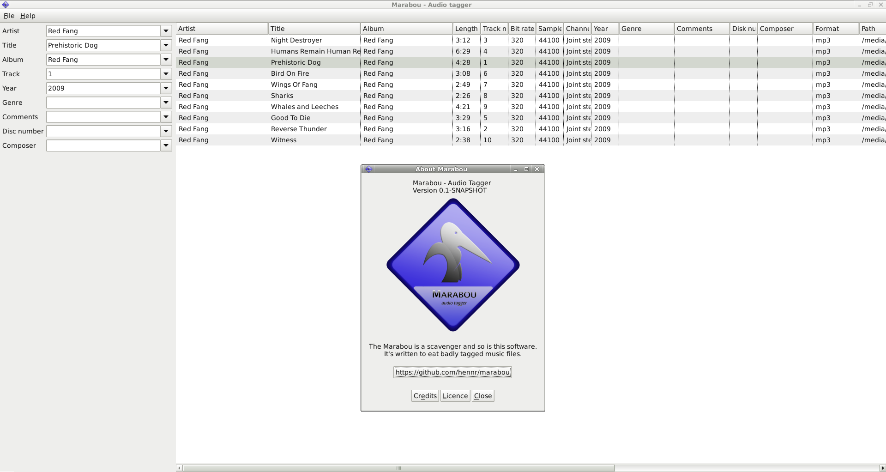Click the empty Genre input field
This screenshot has height=472, width=886.
coord(103,103)
